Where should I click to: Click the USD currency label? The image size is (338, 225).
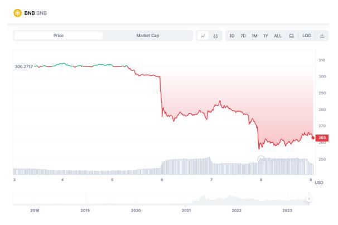point(319,183)
